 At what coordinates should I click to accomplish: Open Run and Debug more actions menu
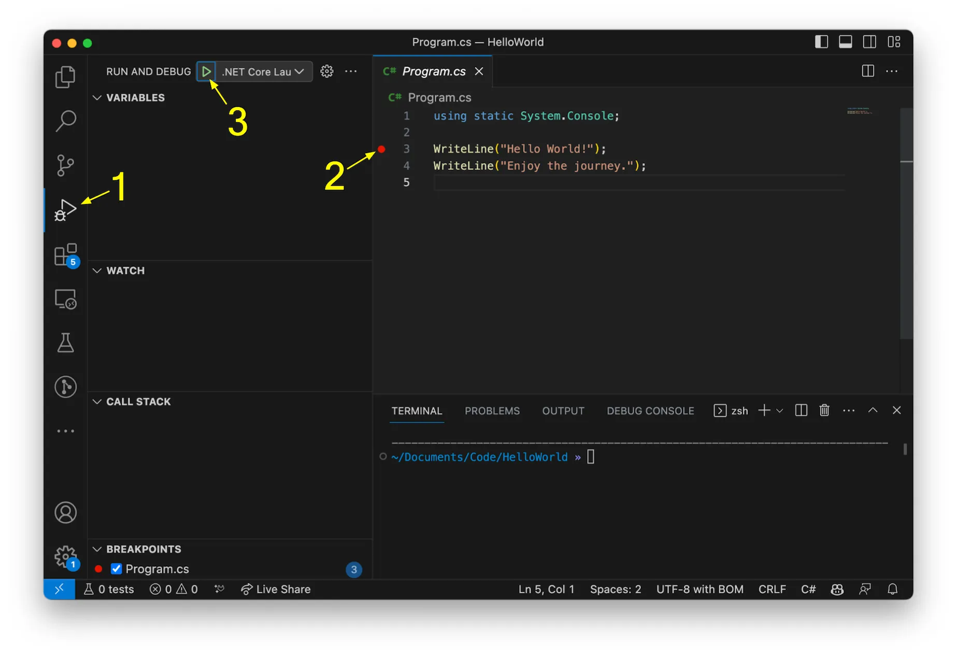(x=351, y=71)
